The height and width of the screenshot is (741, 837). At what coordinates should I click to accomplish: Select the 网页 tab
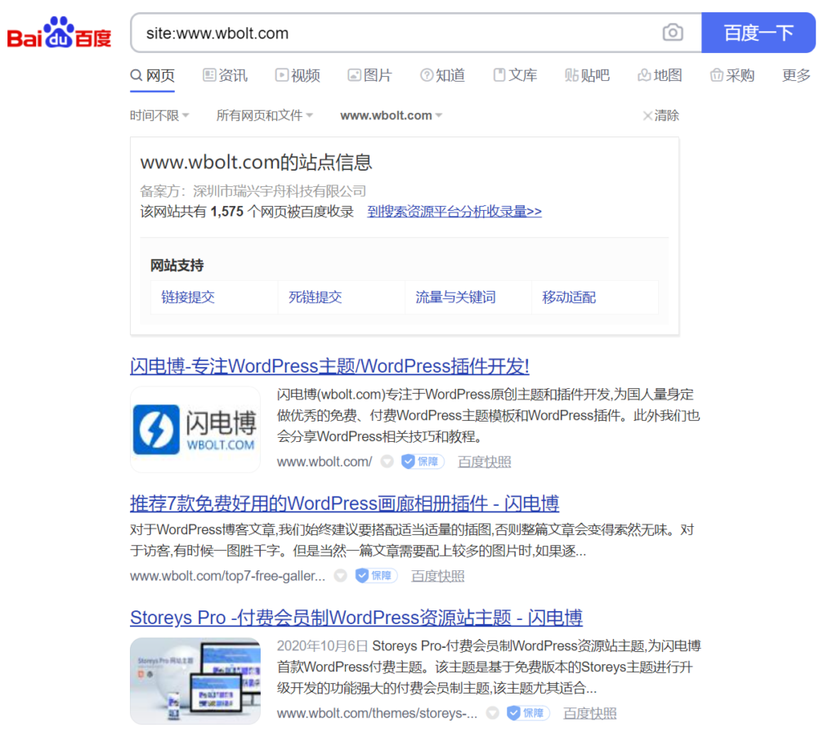click(x=153, y=75)
